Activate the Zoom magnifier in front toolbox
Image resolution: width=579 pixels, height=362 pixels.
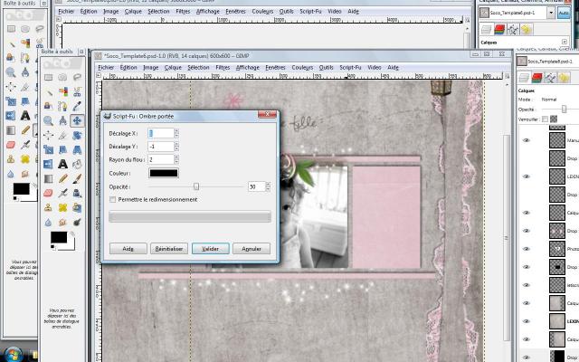click(x=48, y=120)
